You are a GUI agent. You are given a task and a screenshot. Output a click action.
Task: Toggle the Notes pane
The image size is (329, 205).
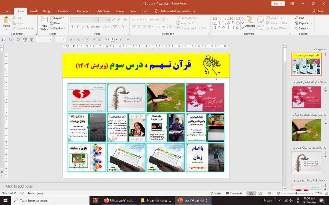(x=216, y=193)
